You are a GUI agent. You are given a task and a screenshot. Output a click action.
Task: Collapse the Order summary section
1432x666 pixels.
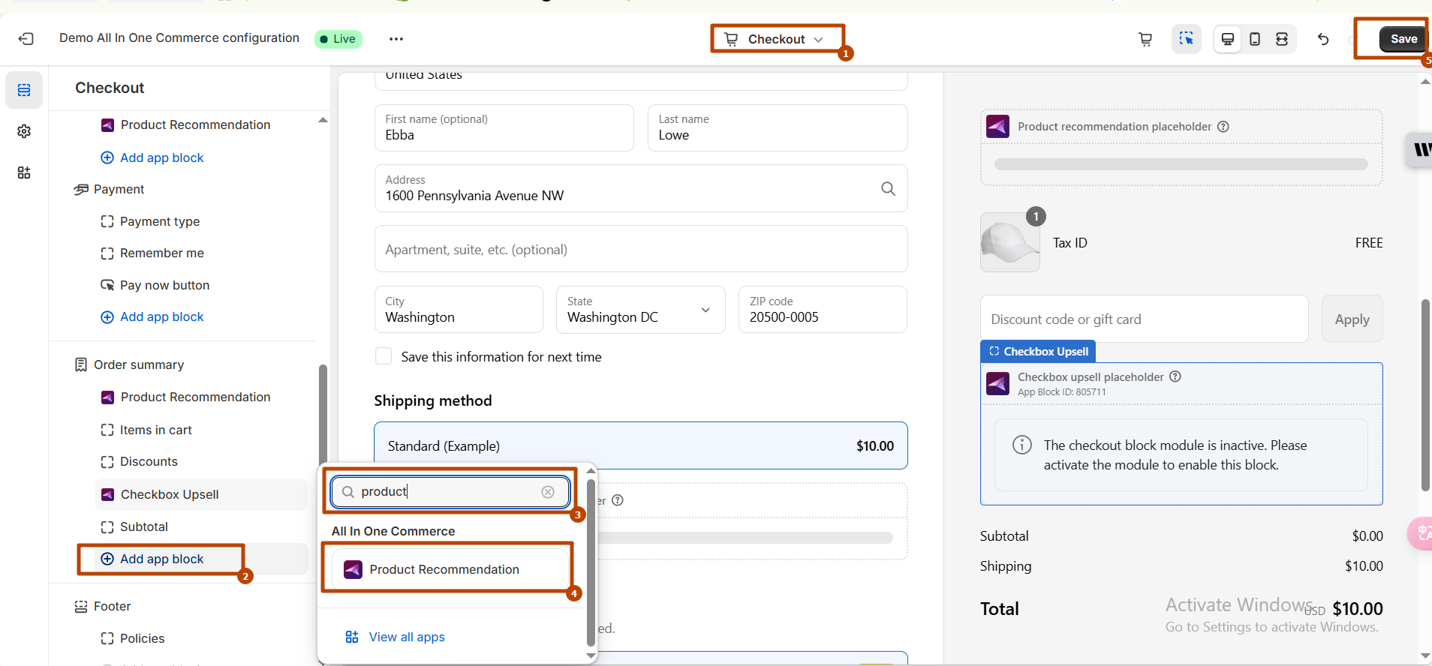pyautogui.click(x=138, y=364)
